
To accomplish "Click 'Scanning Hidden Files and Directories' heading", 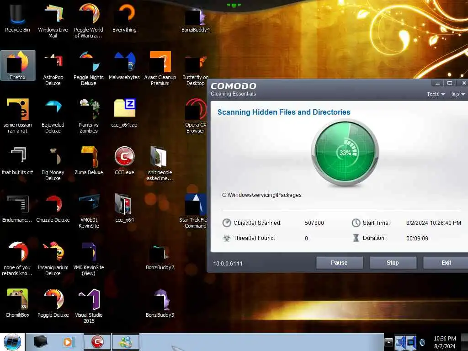I will click(x=283, y=112).
